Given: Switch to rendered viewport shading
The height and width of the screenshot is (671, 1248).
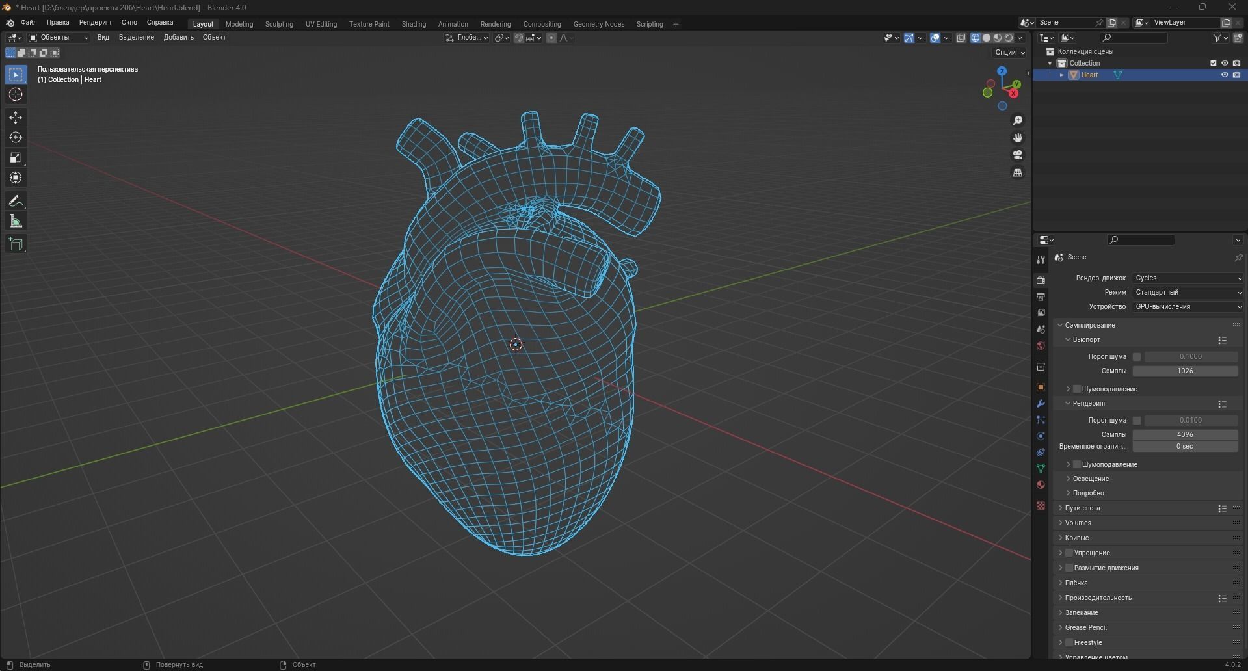Looking at the screenshot, I should coord(1009,38).
